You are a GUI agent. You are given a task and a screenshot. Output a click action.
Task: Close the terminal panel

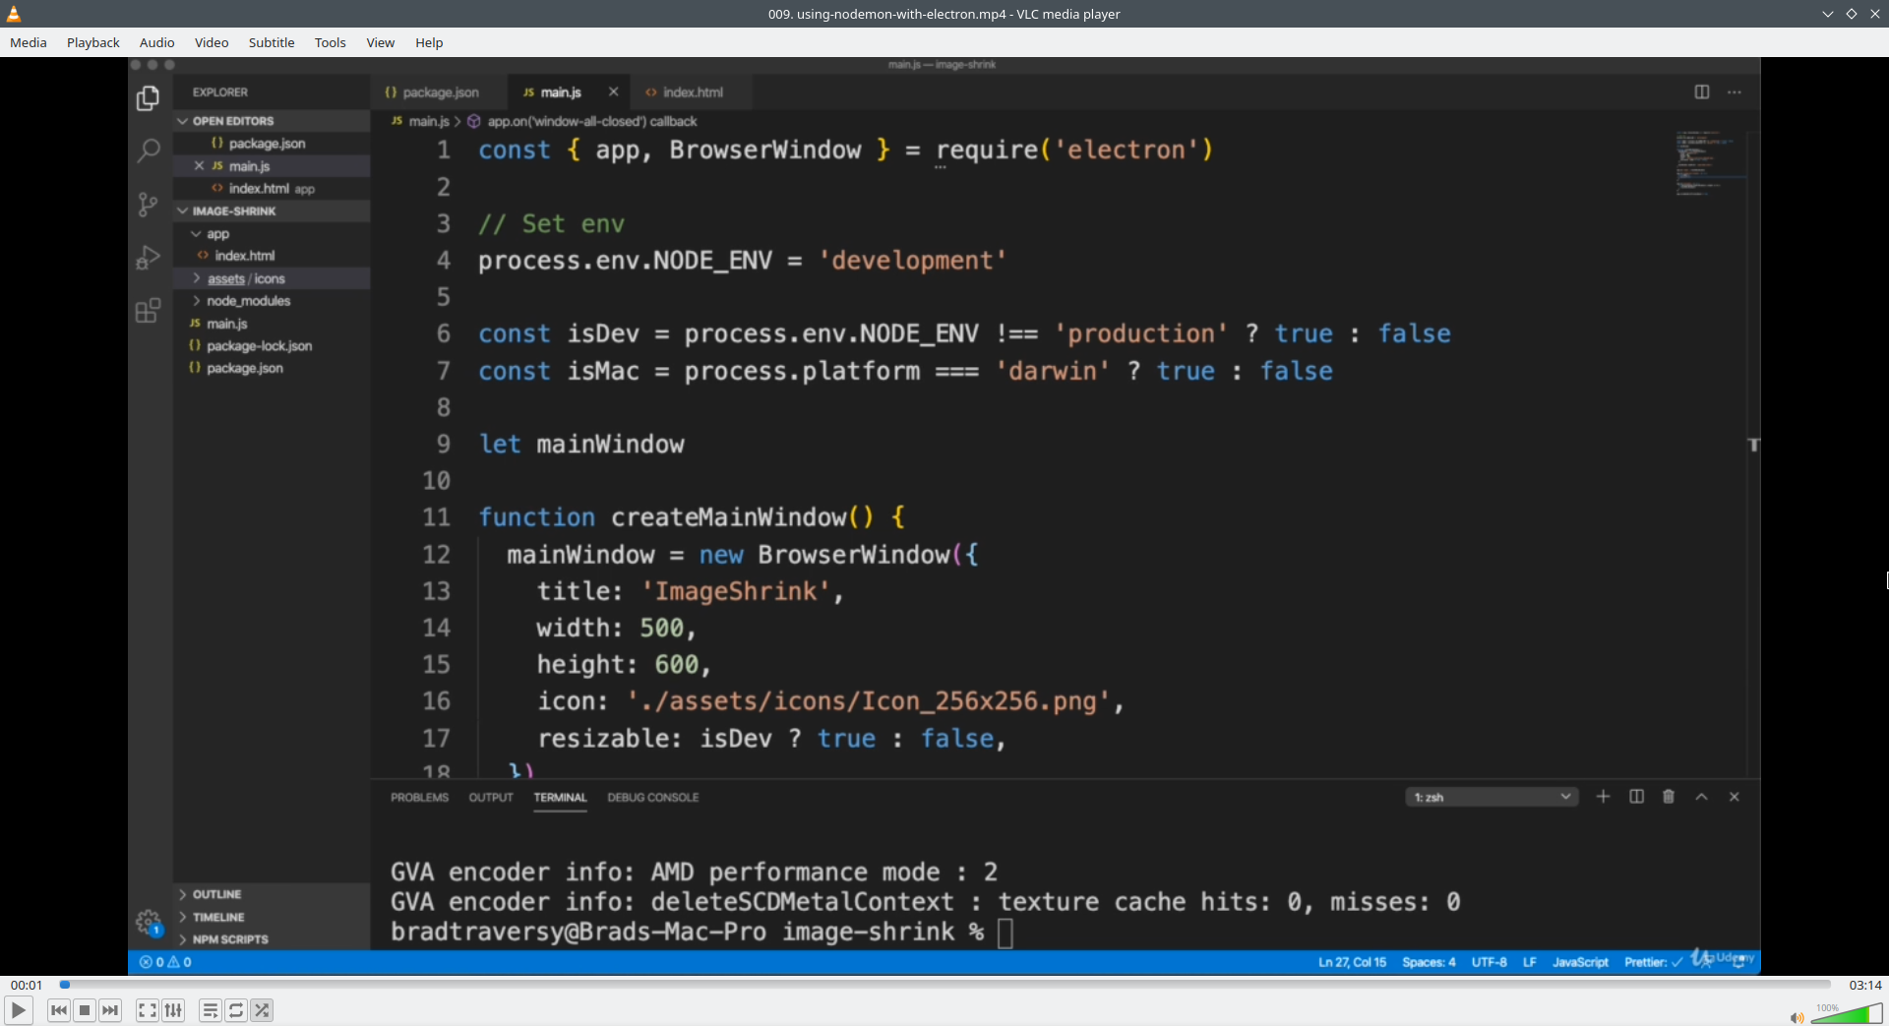(1735, 797)
